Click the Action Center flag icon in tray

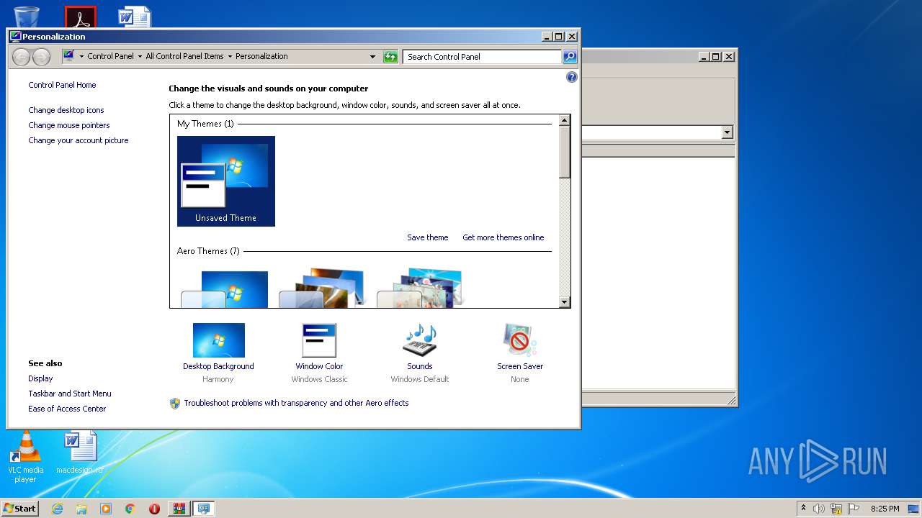click(x=854, y=509)
